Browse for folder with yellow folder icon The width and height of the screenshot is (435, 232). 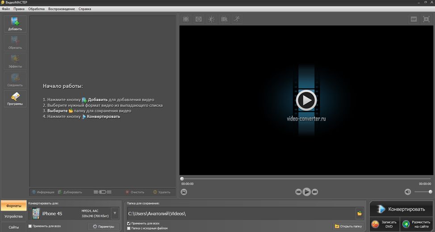[359, 214]
